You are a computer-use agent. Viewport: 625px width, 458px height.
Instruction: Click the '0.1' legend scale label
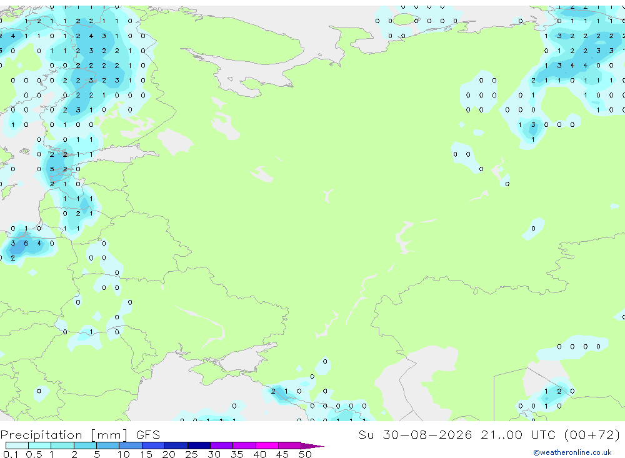pyautogui.click(x=11, y=454)
